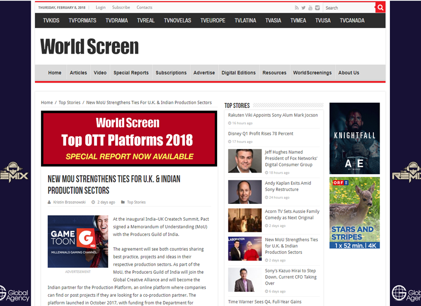This screenshot has width=421, height=306.
Task: Open the TVDRAMA section
Action: point(116,20)
